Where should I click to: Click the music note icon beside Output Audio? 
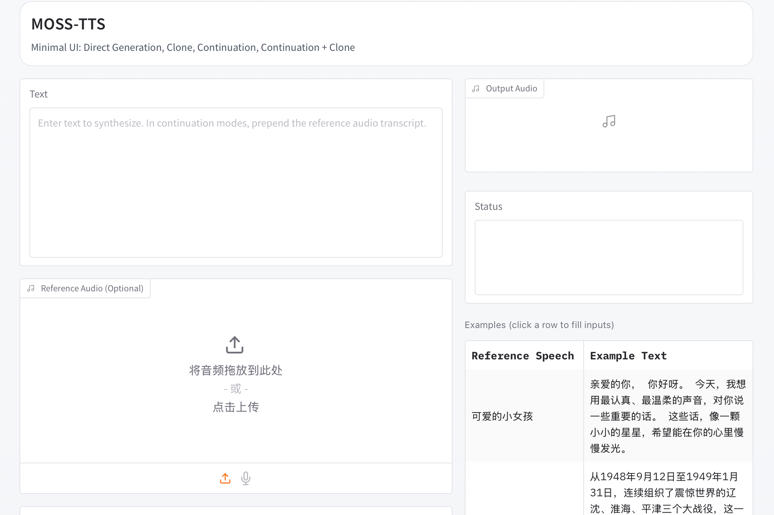click(x=475, y=88)
